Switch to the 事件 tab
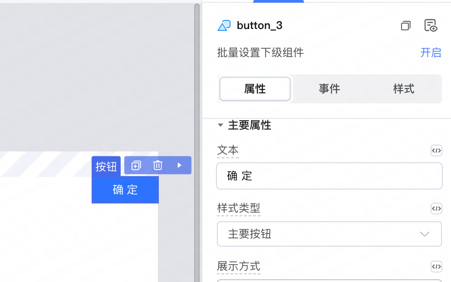Image resolution: width=451 pixels, height=282 pixels. click(x=329, y=89)
